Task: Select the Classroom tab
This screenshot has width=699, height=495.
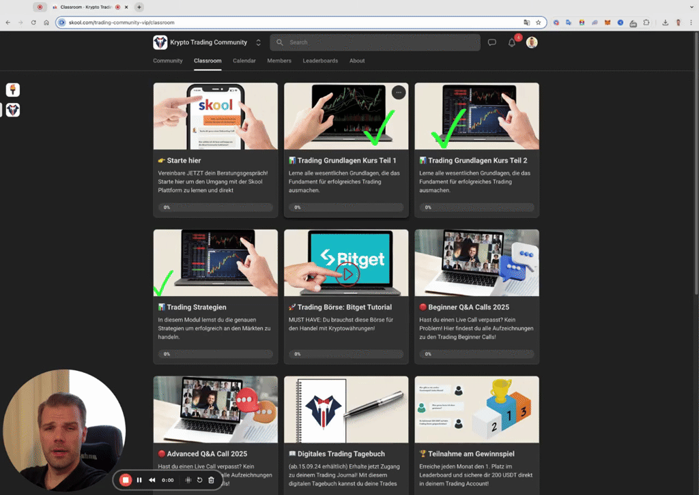Action: (x=208, y=61)
